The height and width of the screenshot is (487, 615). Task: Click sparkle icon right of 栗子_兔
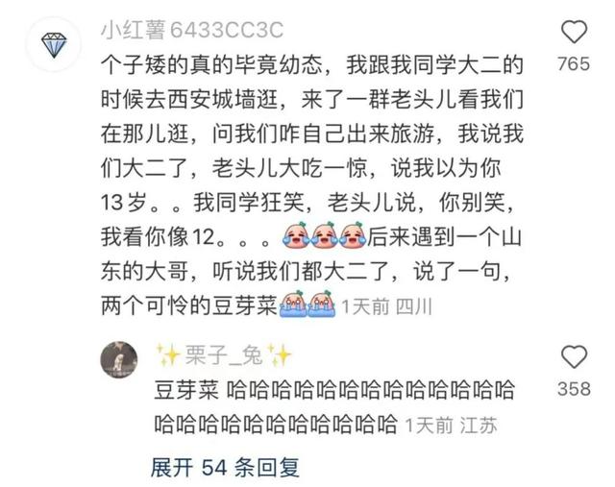point(279,354)
